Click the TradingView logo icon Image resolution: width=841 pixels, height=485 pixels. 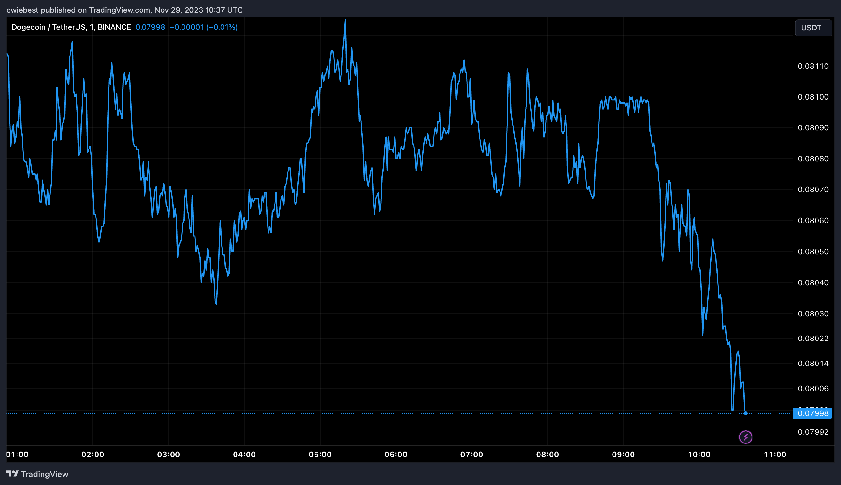(12, 474)
